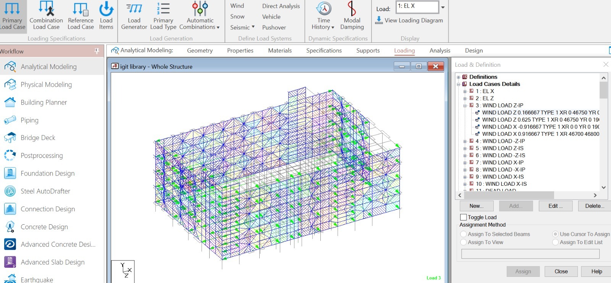Image resolution: width=611 pixels, height=283 pixels.
Task: Click the Close button in load panel
Action: pos(561,272)
